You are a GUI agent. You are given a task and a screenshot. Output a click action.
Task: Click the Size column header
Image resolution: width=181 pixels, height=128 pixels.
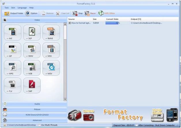point(99,19)
